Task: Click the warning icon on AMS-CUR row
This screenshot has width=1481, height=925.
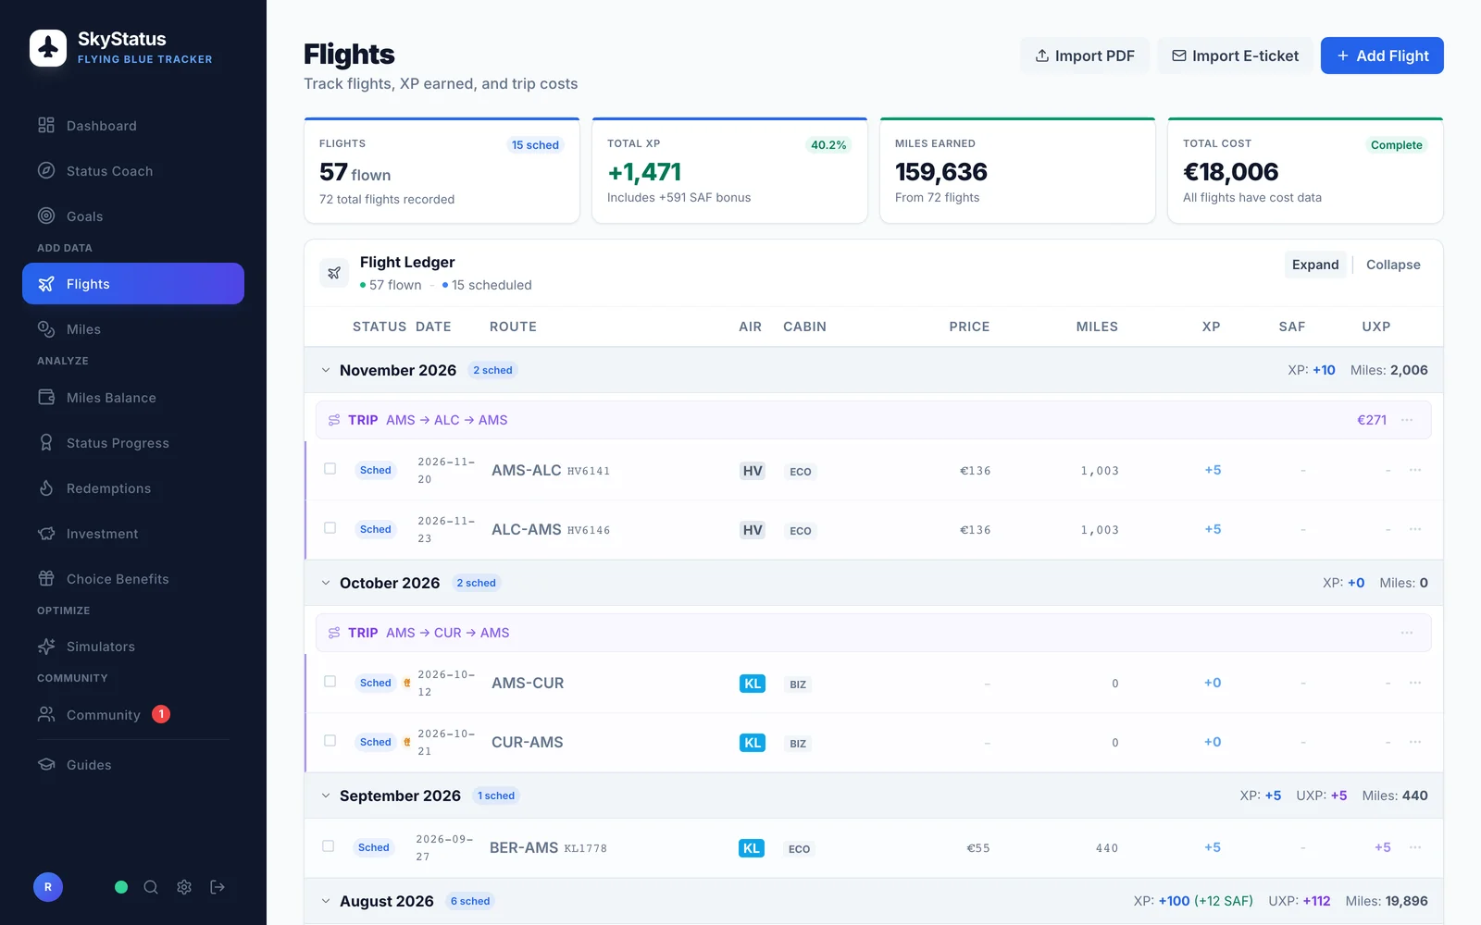Action: point(407,683)
